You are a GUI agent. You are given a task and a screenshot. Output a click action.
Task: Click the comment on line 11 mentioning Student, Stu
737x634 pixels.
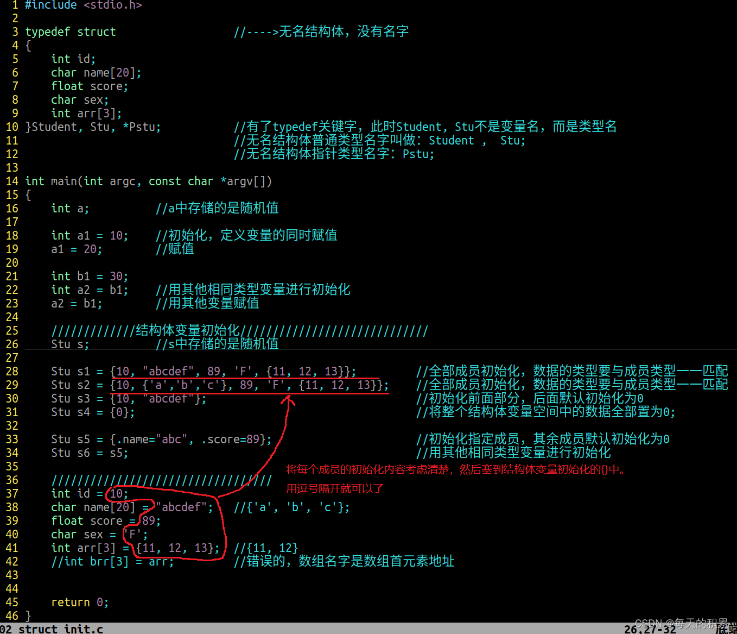(379, 141)
